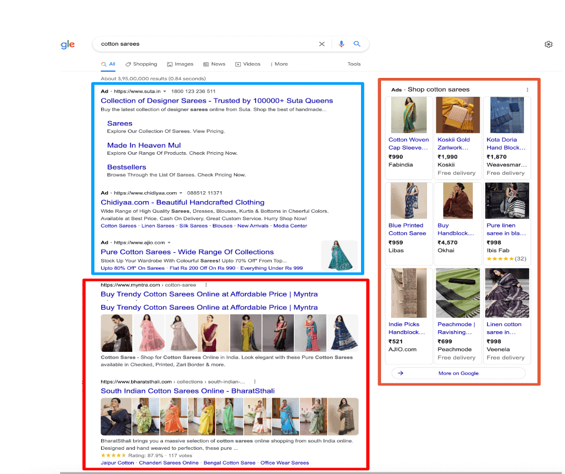
Task: Click the More on Google button
Action: point(459,373)
